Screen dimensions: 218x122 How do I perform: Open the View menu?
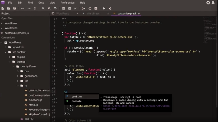tap(52, 3)
